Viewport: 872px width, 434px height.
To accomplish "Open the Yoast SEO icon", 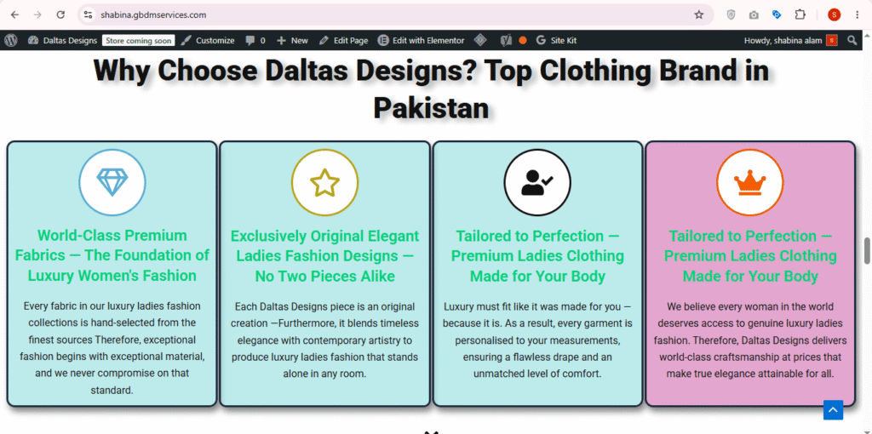I will tap(506, 40).
